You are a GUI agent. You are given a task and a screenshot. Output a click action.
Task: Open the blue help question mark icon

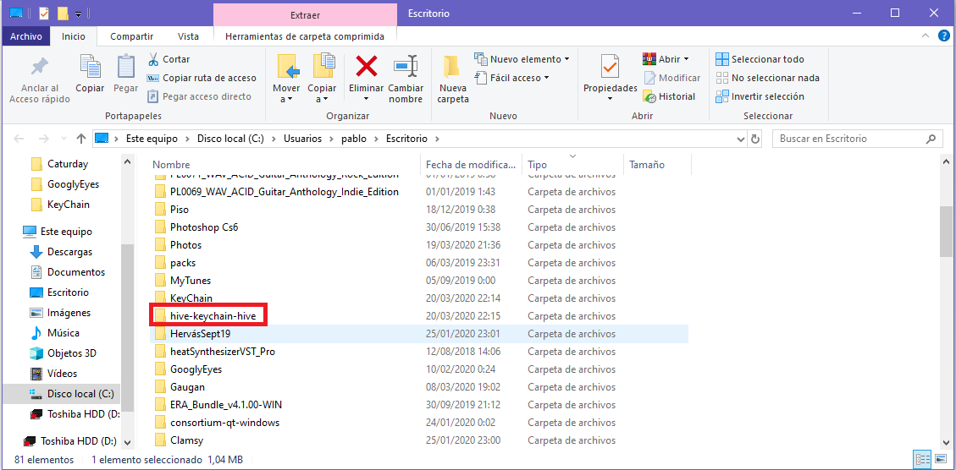point(944,36)
